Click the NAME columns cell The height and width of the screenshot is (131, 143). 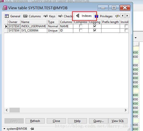tap(66, 26)
